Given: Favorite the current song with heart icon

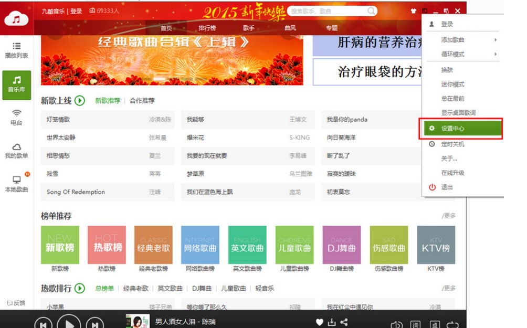Looking at the screenshot, I should pyautogui.click(x=319, y=322).
